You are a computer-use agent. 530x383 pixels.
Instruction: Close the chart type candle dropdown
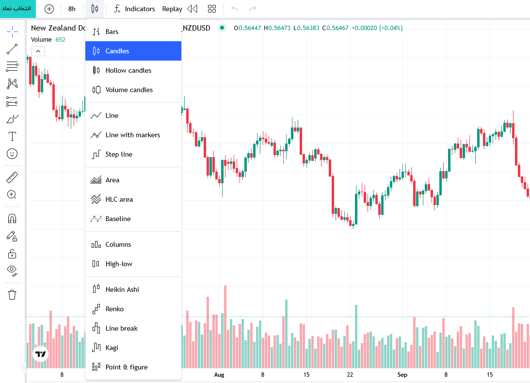point(95,9)
